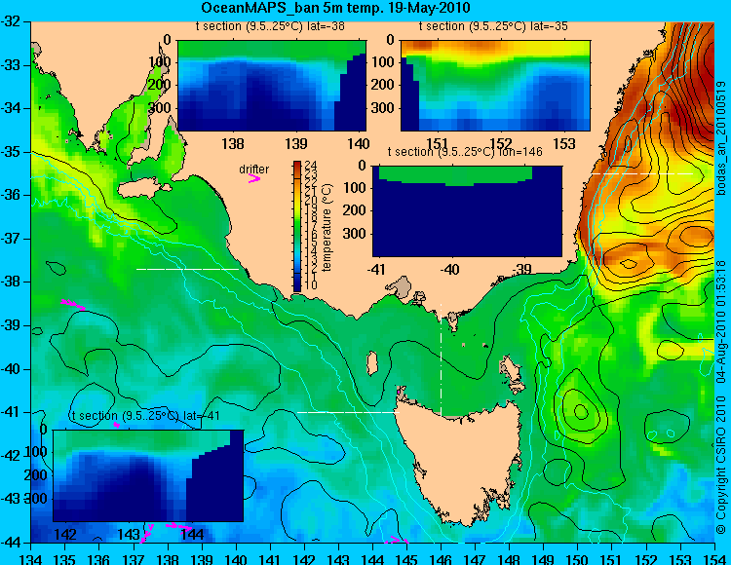Select the heading 't section (9.5..25°C) lon=146'
The height and width of the screenshot is (565, 731).
pos(465,151)
